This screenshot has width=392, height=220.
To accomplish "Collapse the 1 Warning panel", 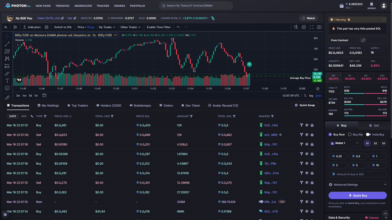I will [x=358, y=20].
